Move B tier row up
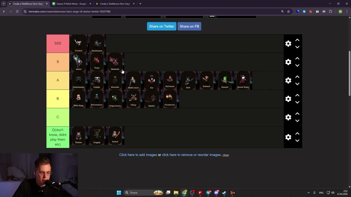 [x=297, y=95]
